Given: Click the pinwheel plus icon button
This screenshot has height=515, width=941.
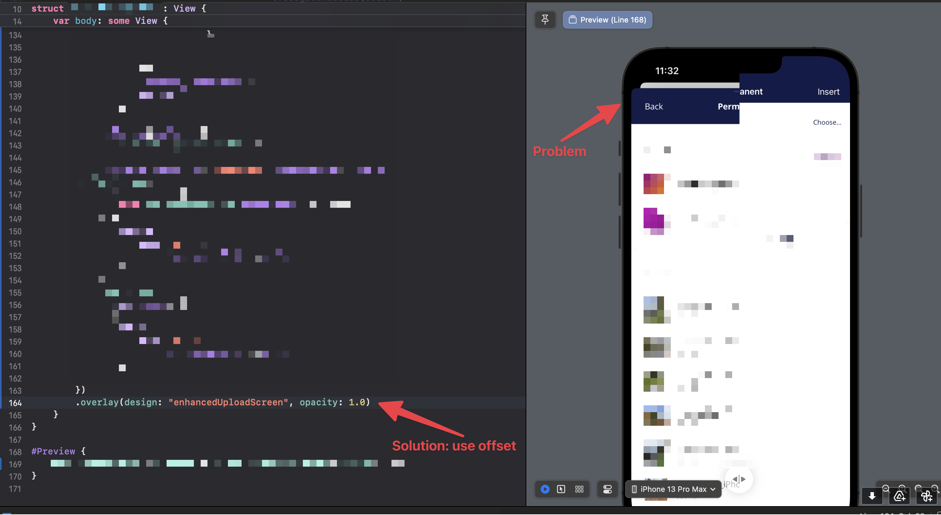Looking at the screenshot, I should tap(926, 496).
